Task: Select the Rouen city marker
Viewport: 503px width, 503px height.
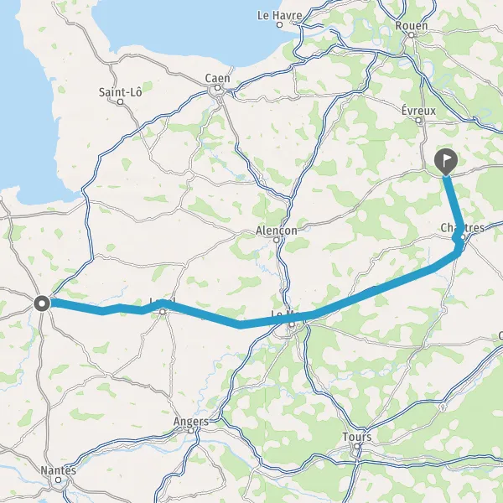Action: (412, 35)
